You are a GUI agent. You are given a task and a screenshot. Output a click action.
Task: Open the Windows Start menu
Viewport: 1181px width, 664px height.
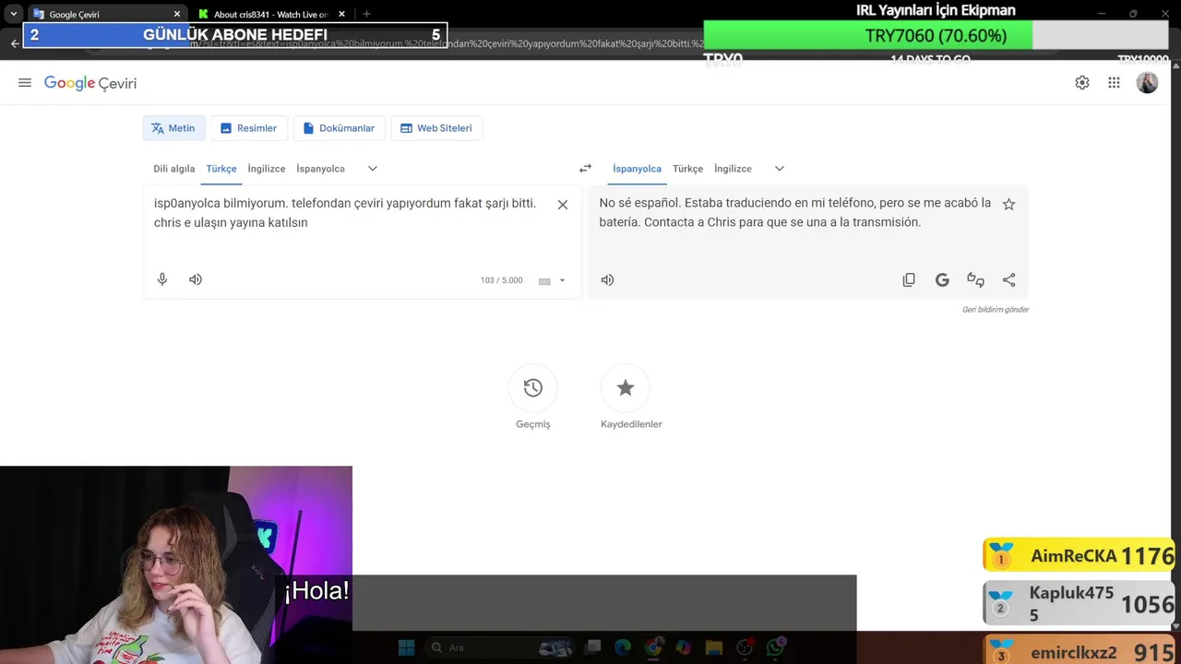coord(407,648)
